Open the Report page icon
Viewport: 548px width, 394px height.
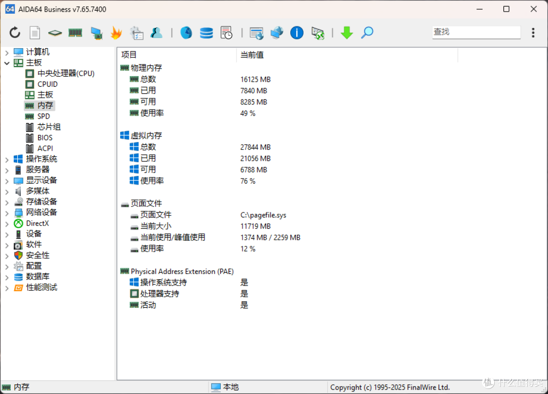coord(35,33)
